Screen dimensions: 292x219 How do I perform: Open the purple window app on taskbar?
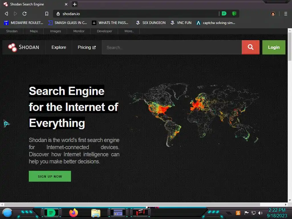click(118, 213)
